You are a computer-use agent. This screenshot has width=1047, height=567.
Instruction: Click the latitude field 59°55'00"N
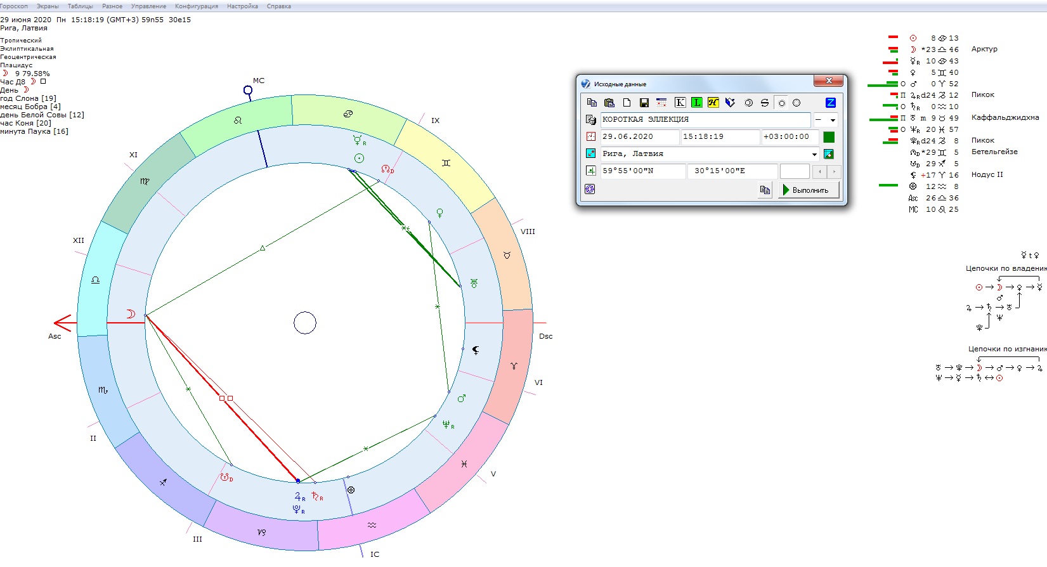pyautogui.click(x=643, y=171)
